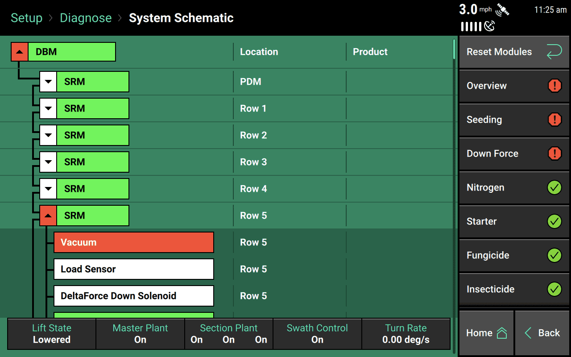571x357 pixels.
Task: Open the Setup breadcrumb menu
Action: [26, 18]
